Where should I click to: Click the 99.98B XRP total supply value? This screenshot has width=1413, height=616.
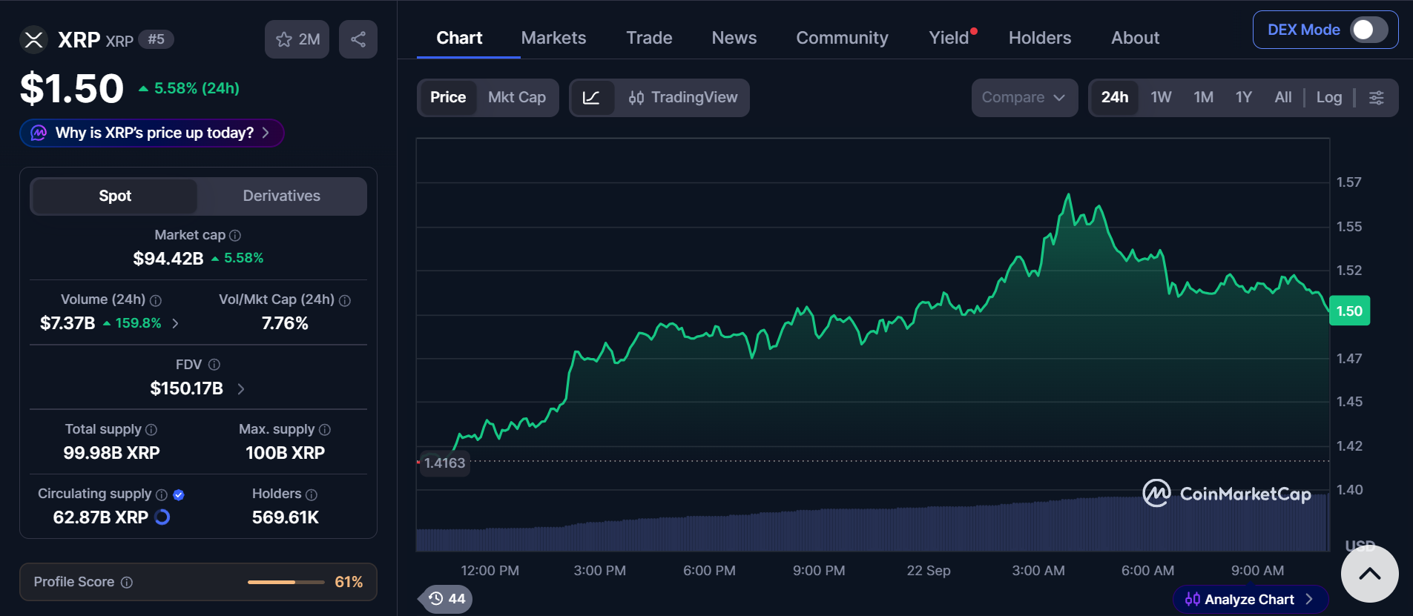(x=112, y=453)
